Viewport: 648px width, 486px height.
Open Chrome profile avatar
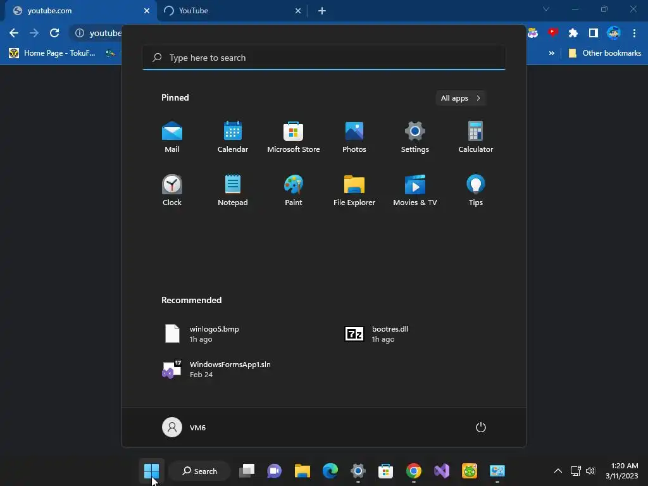click(614, 33)
